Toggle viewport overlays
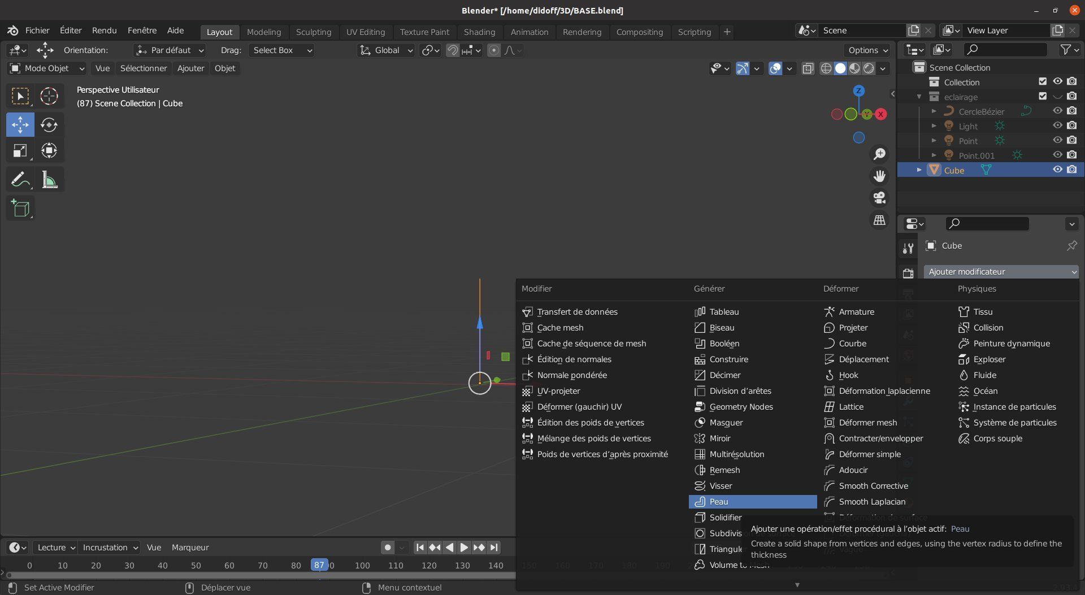Image resolution: width=1085 pixels, height=595 pixels. [775, 68]
